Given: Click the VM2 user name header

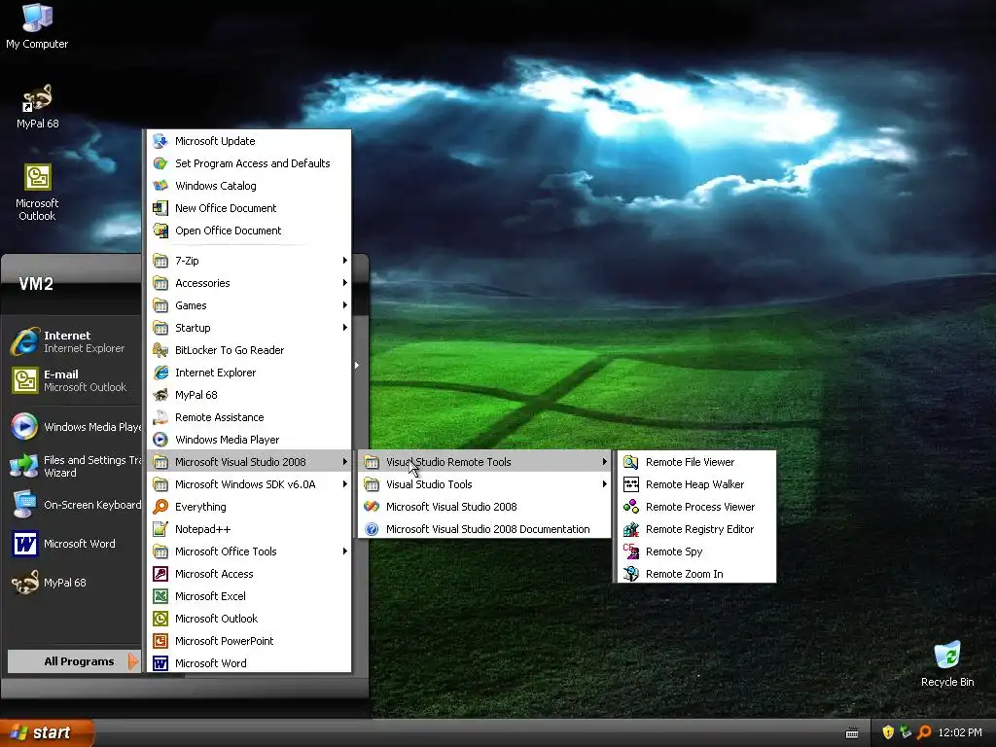Looking at the screenshot, I should 36,284.
